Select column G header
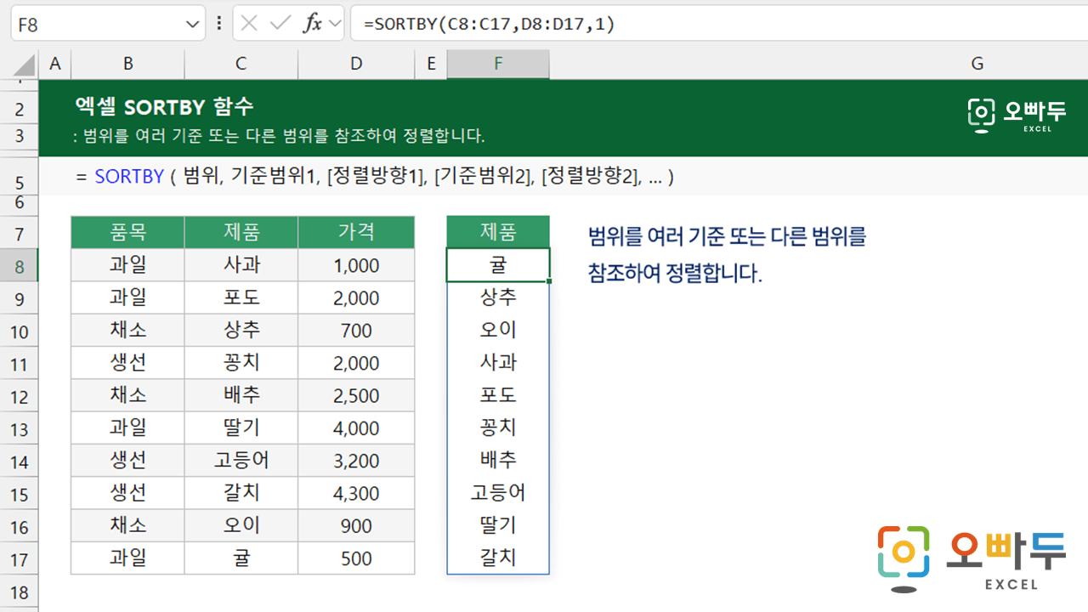The width and height of the screenshot is (1088, 612). tap(977, 64)
